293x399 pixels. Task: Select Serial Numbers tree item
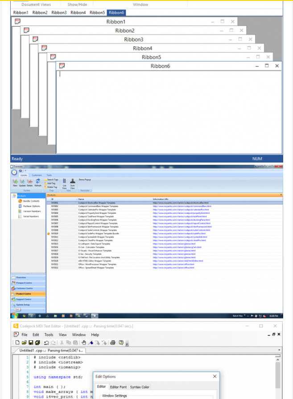(x=29, y=216)
